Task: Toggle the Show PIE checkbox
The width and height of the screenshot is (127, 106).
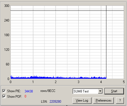Action: click(x=4, y=91)
